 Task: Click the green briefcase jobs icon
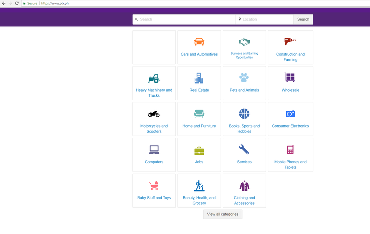pyautogui.click(x=199, y=150)
